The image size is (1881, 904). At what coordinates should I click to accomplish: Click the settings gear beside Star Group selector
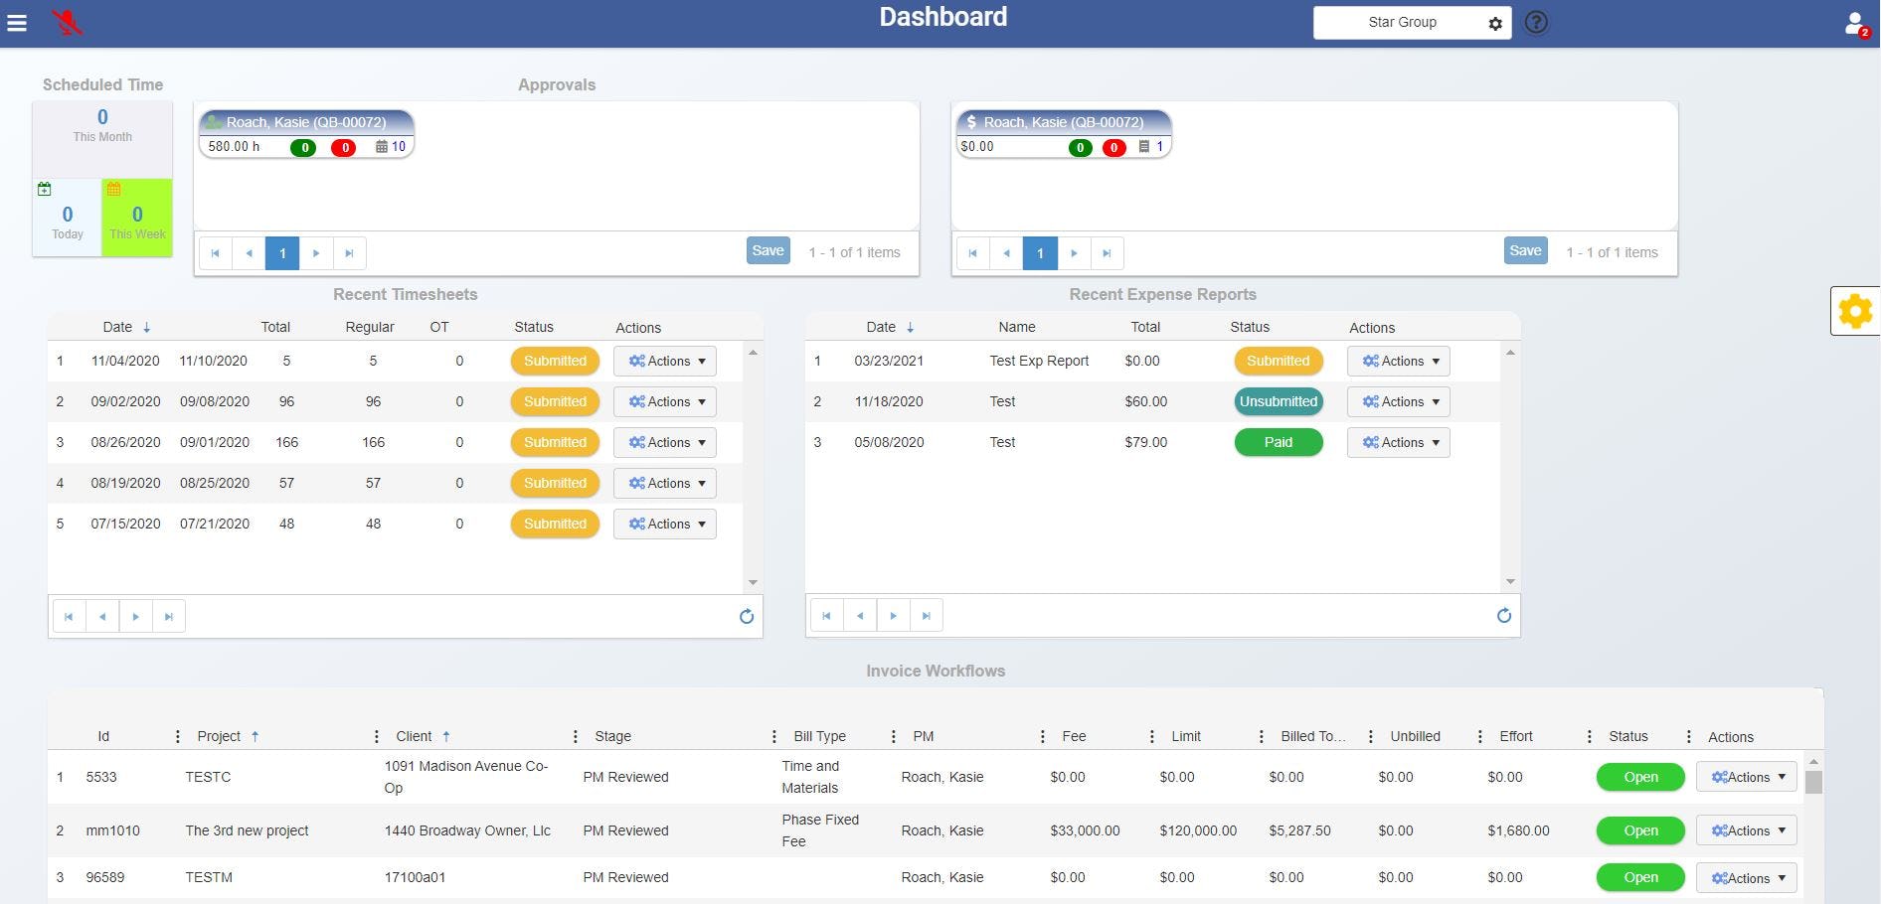click(x=1495, y=23)
